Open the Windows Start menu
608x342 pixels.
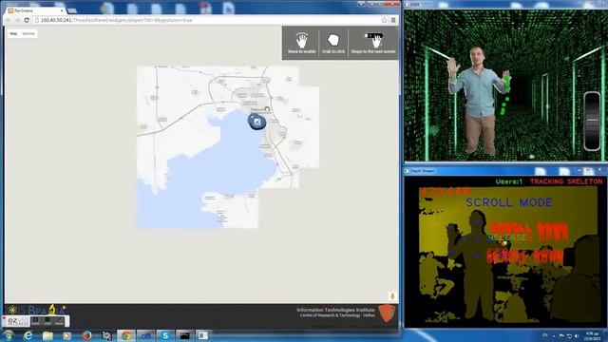click(9, 335)
